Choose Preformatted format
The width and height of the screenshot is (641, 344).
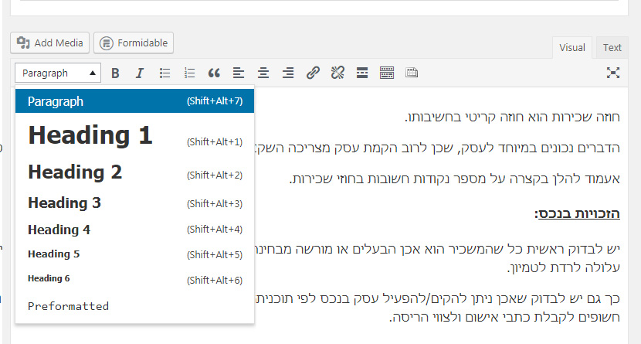tap(135, 306)
